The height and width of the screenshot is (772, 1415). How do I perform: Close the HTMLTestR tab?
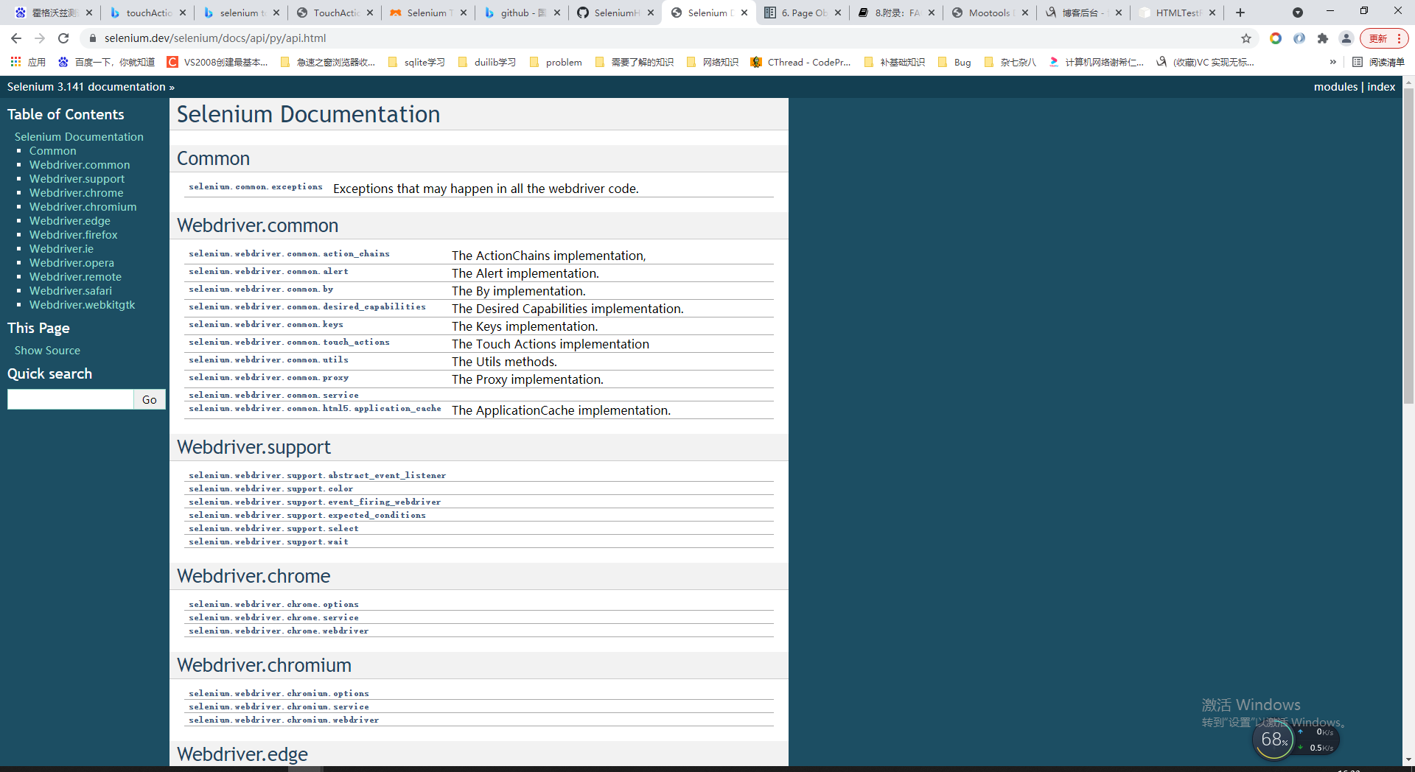pos(1212,13)
